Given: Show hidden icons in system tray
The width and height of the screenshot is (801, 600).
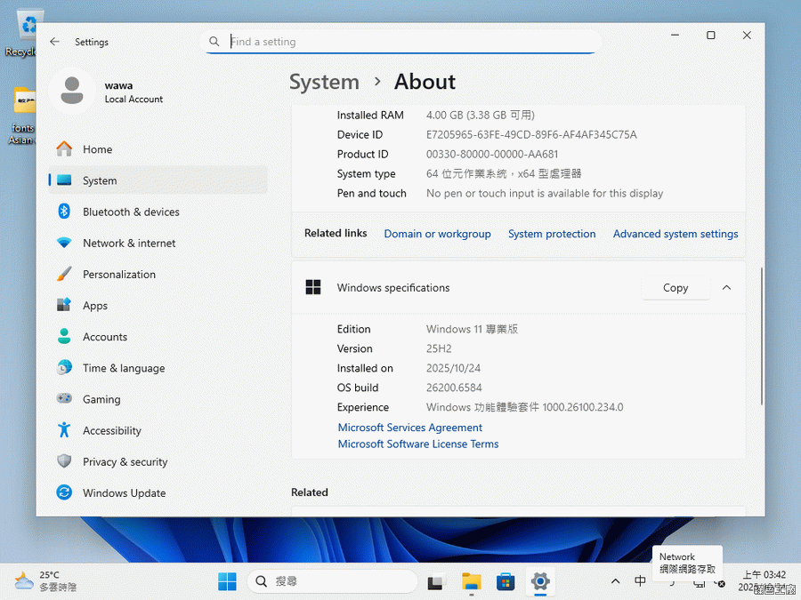Looking at the screenshot, I should click(x=615, y=582).
